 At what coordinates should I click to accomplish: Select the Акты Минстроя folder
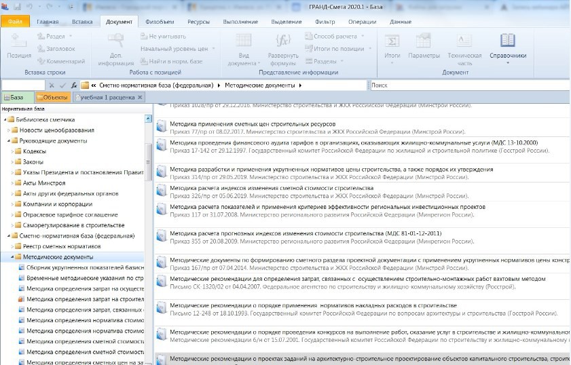click(44, 183)
